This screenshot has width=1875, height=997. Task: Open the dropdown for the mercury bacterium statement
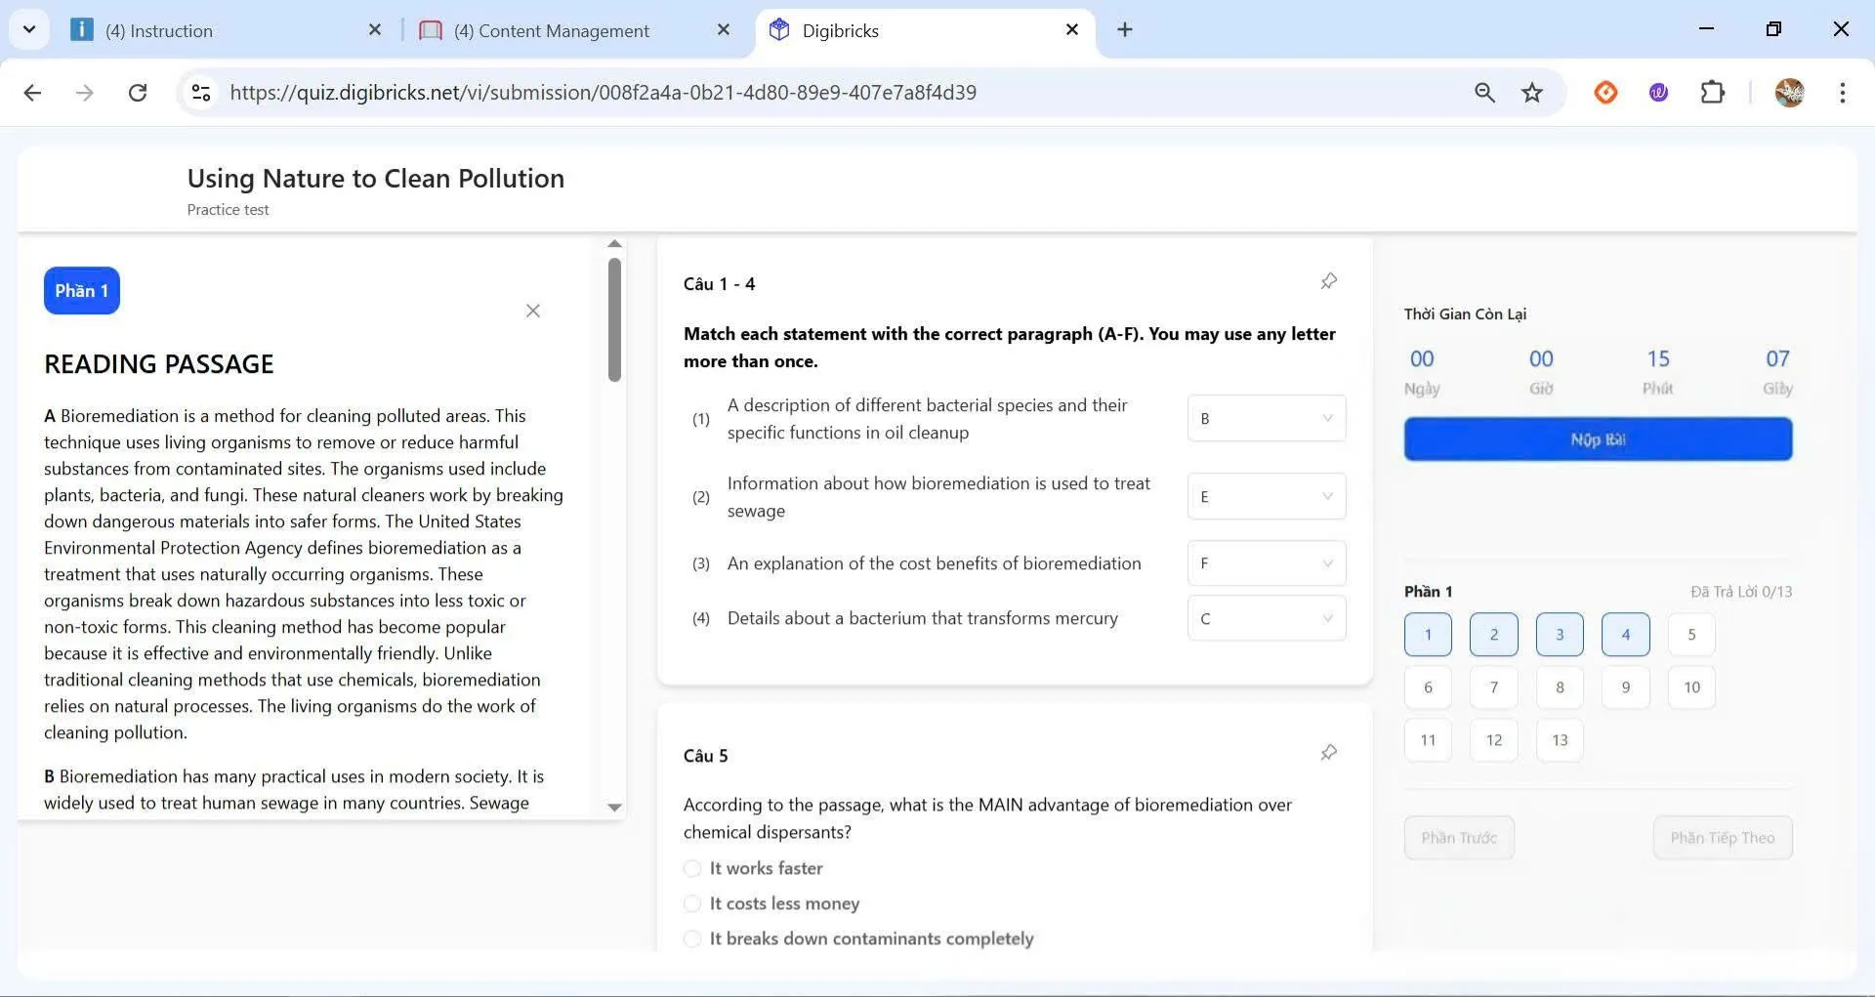(x=1266, y=618)
